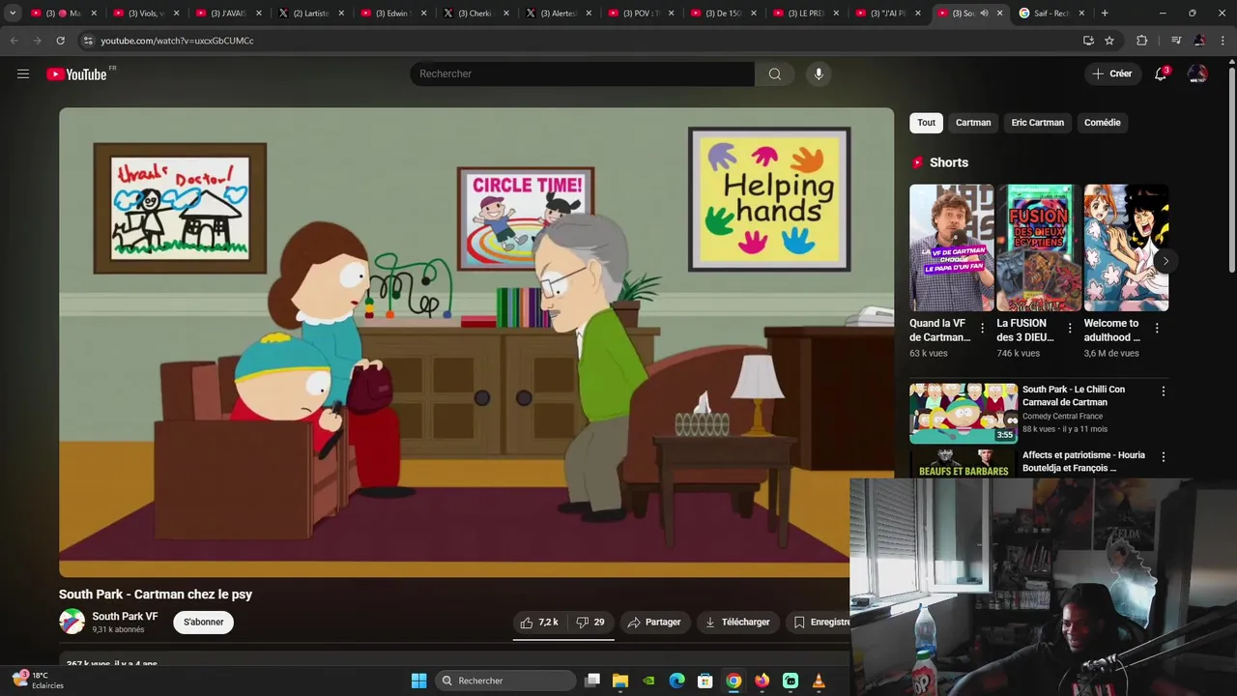
Task: Dislike the video with thumbs down
Action: pyautogui.click(x=590, y=622)
